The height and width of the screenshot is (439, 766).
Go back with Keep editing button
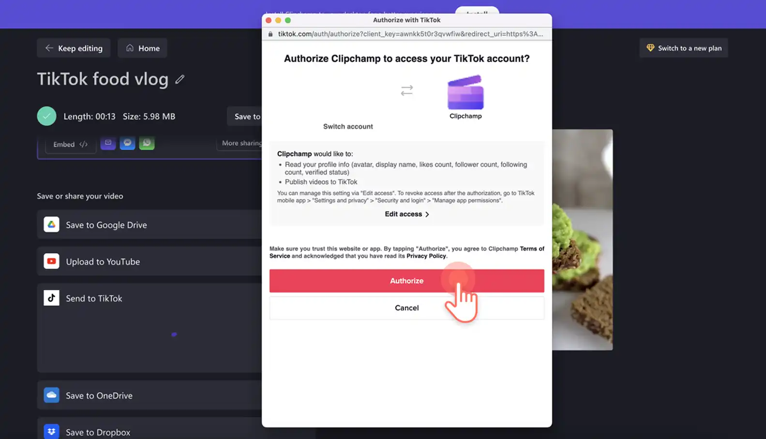click(74, 48)
